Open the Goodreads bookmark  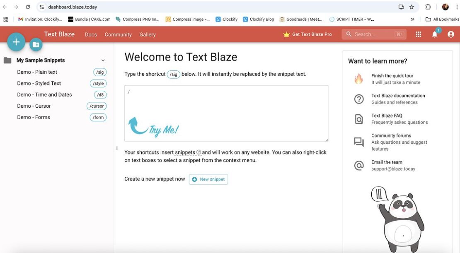[x=301, y=19]
